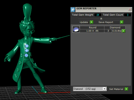Click the Gem Reporter panel icon
Screen dimensions: 134x100
pos(73,9)
